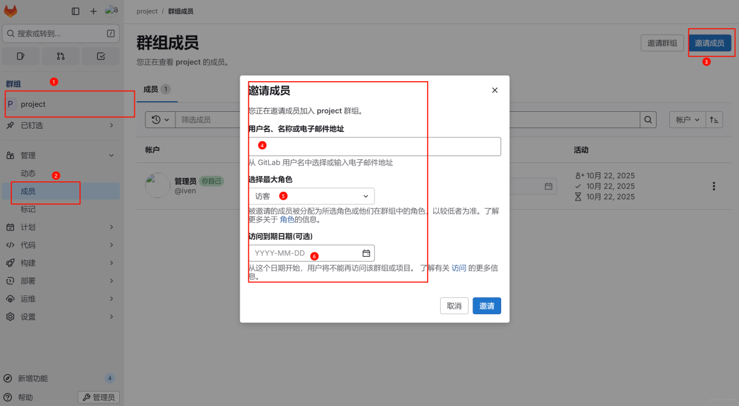Collapse the sidebar with the panel icon
Image resolution: width=739 pixels, height=406 pixels.
coord(76,11)
